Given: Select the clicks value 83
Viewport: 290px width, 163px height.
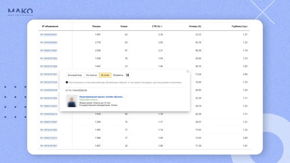Looking at the screenshot, I should [x=126, y=42].
